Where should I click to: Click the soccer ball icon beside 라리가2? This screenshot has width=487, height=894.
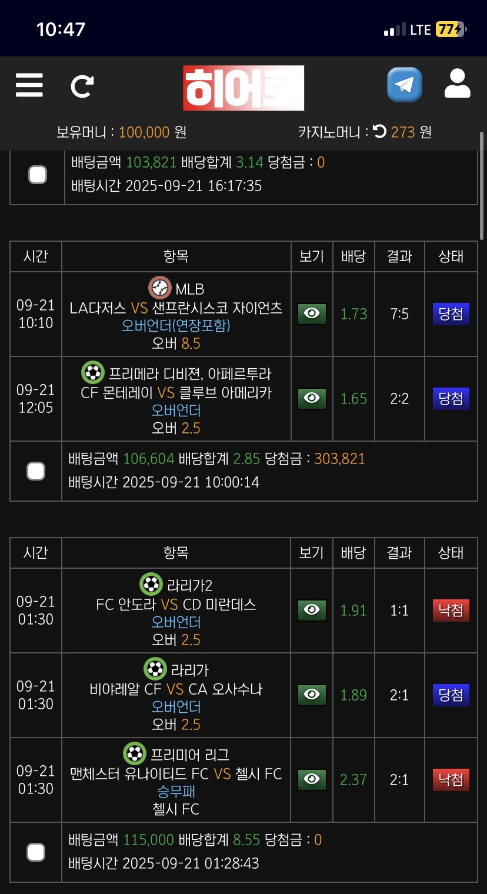pyautogui.click(x=151, y=585)
